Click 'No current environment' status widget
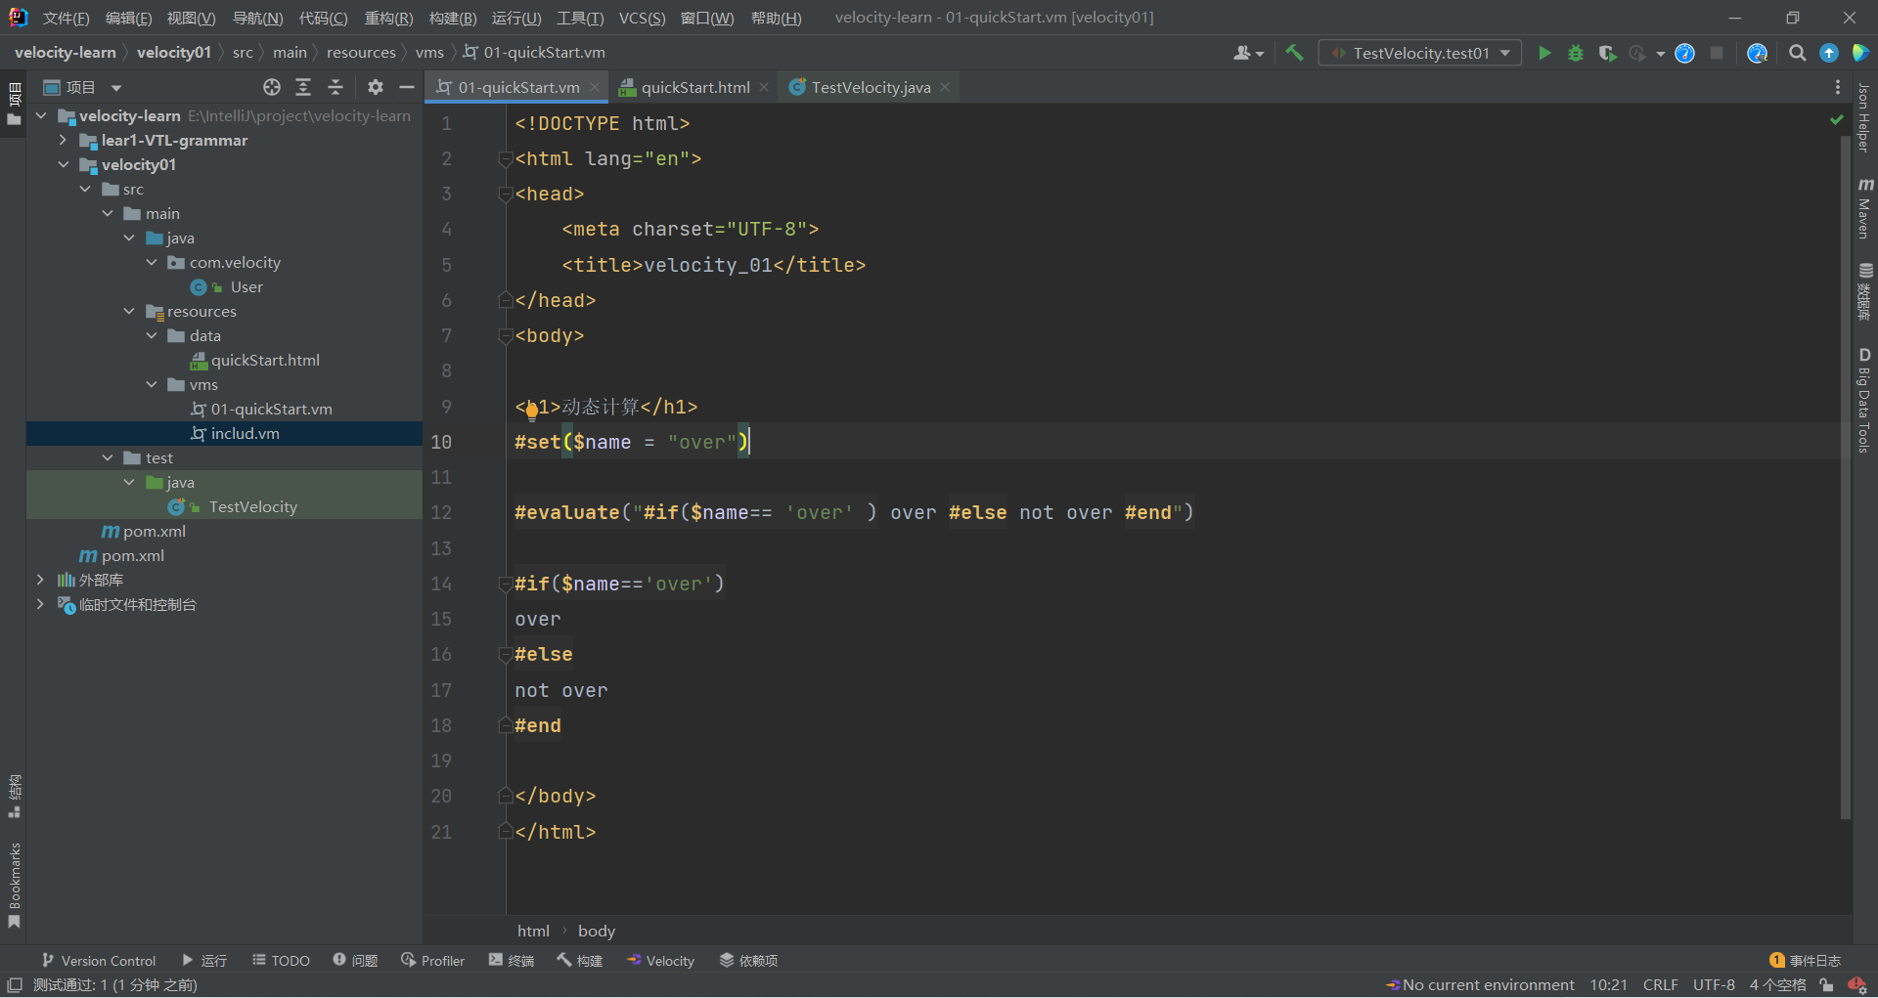The image size is (1878, 998). (1481, 984)
